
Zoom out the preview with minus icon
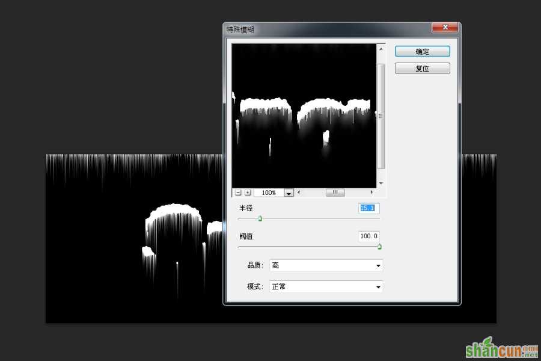238,193
